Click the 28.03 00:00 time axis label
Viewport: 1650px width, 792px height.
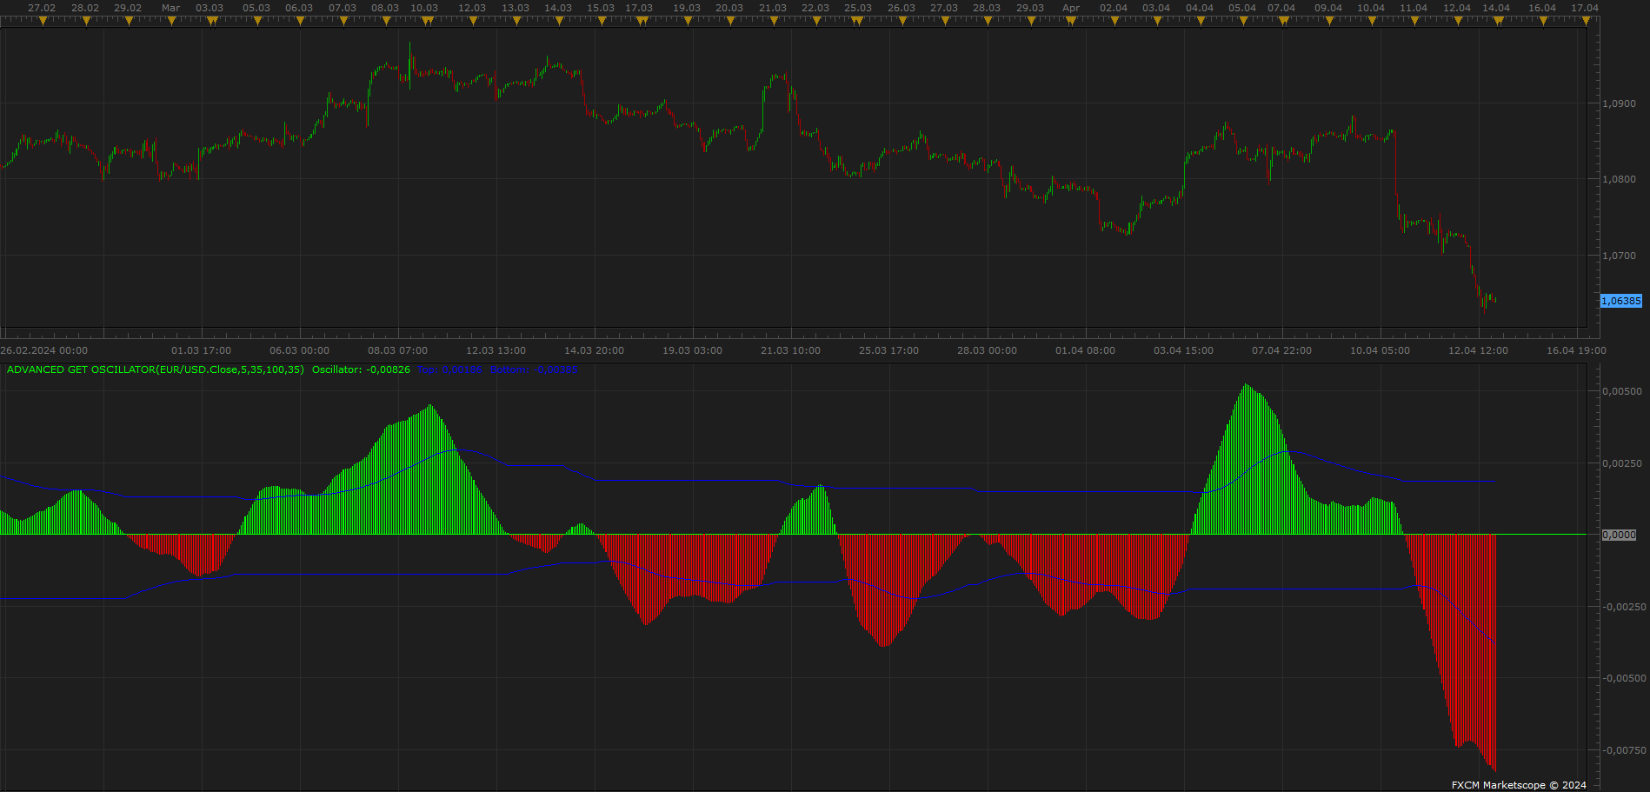coord(987,350)
